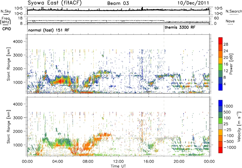Screen dimensions: 242x168
Task: Pick the blue 1000 velocity color segment
Action: pos(221,103)
